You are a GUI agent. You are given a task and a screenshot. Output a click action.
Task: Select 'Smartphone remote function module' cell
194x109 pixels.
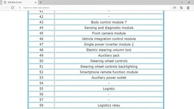(109, 72)
